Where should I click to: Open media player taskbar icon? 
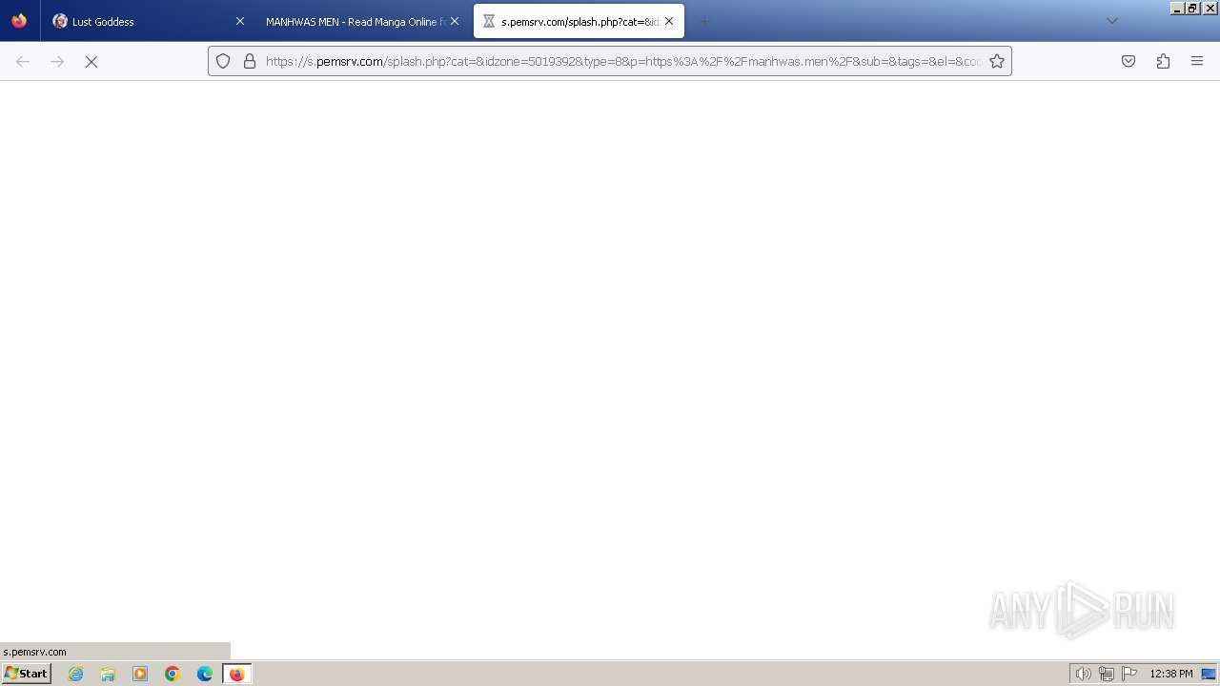[140, 674]
